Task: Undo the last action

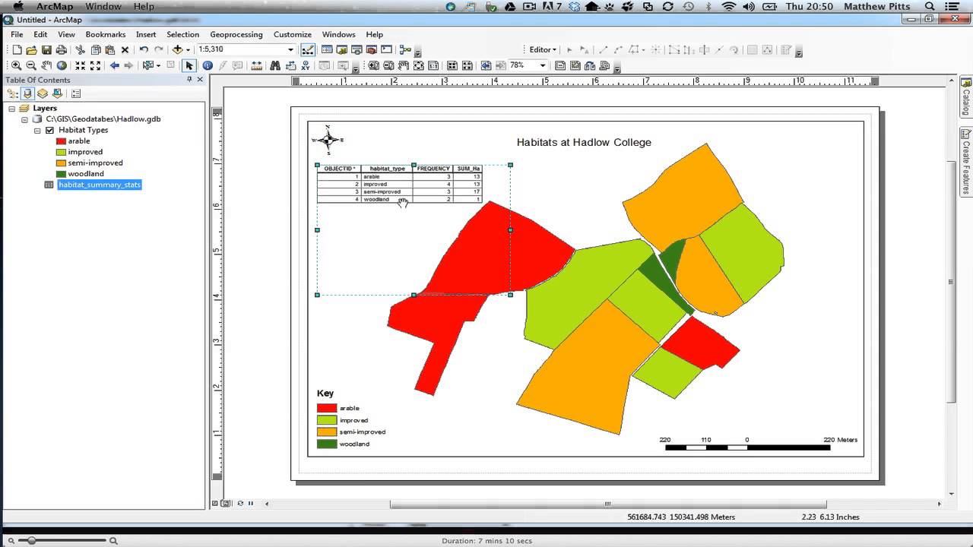Action: click(144, 50)
